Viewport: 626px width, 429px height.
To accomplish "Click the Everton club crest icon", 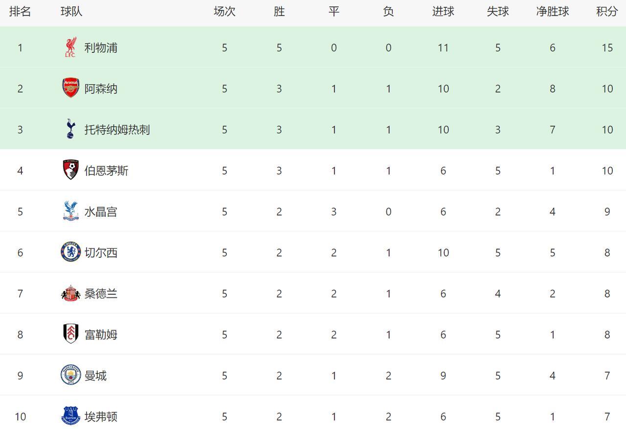I will (71, 416).
